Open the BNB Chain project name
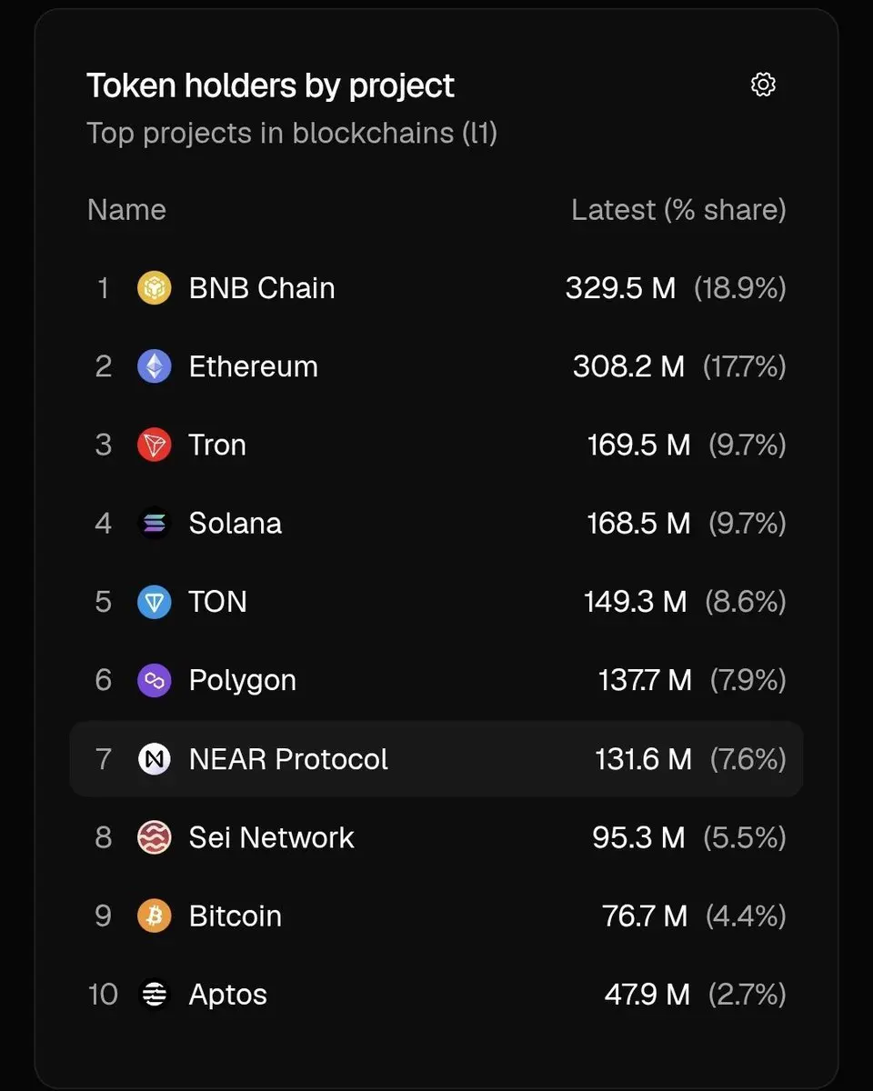The height and width of the screenshot is (1091, 873). pyautogui.click(x=262, y=288)
